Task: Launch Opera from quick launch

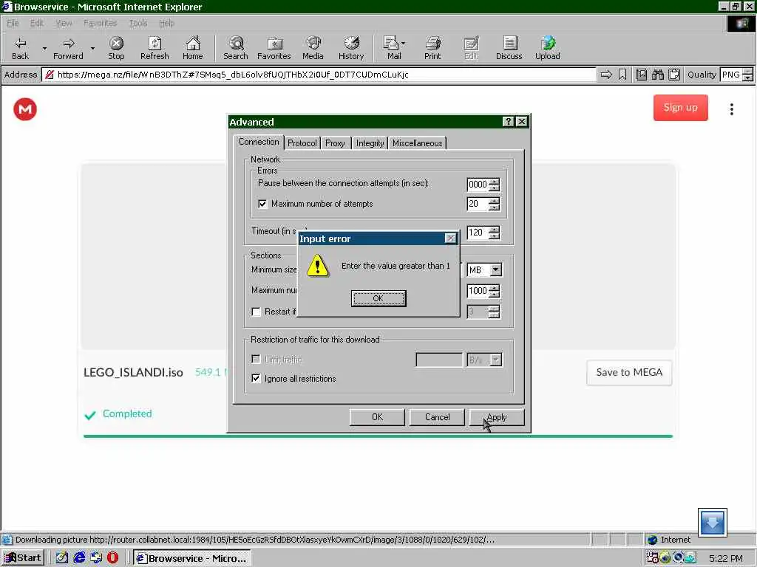Action: pos(112,558)
